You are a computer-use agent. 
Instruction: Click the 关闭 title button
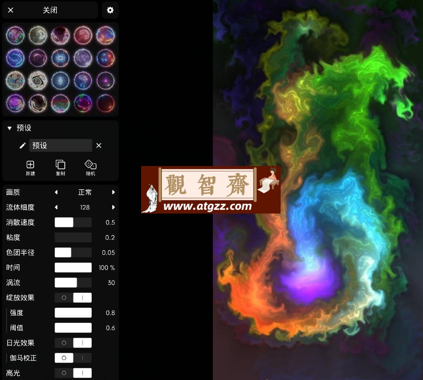click(x=50, y=10)
